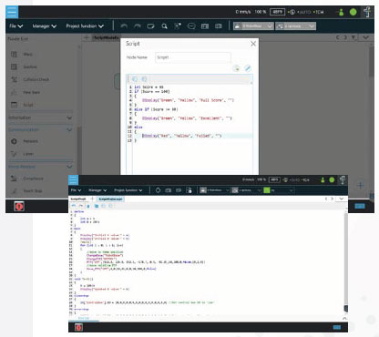The width and height of the screenshot is (379, 337).
Task: Click the pencil edit icon in Script dialog
Action: click(x=248, y=68)
